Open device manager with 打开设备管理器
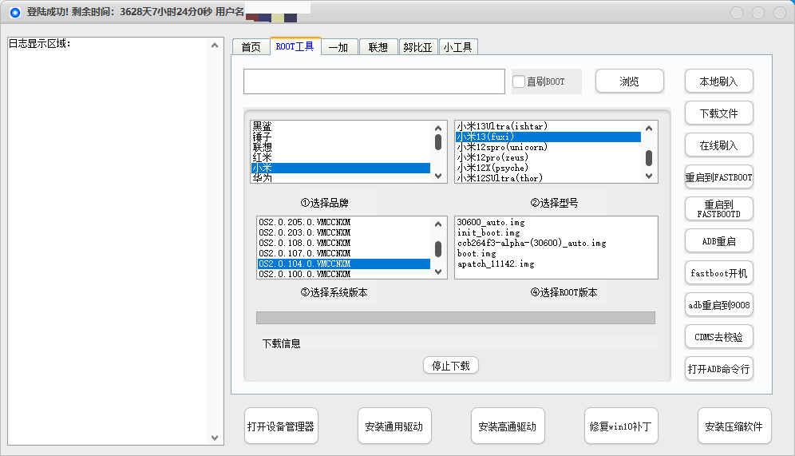The width and height of the screenshot is (795, 456). tap(281, 426)
